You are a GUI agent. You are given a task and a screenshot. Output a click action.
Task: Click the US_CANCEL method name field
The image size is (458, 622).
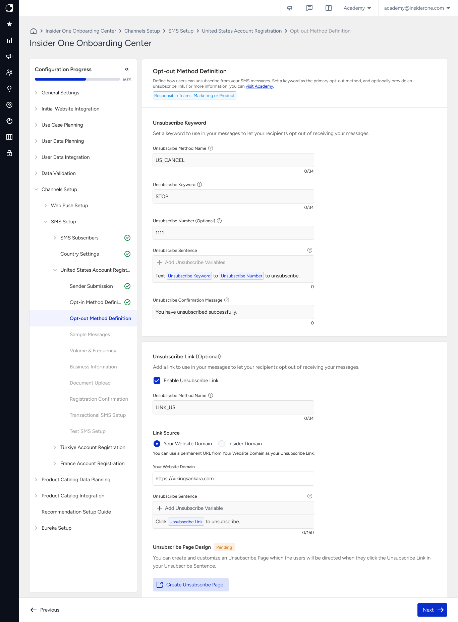click(x=233, y=160)
